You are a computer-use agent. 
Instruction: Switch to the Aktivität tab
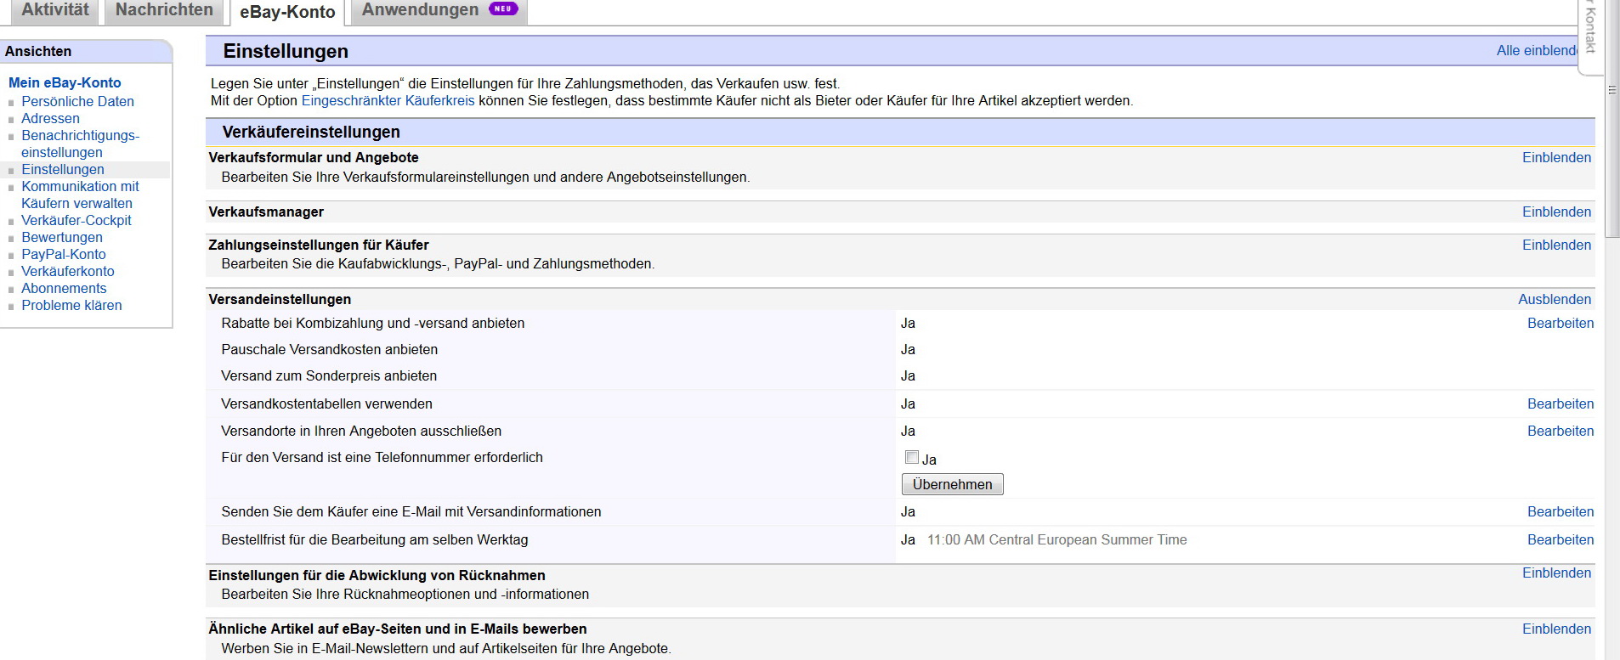[x=54, y=10]
